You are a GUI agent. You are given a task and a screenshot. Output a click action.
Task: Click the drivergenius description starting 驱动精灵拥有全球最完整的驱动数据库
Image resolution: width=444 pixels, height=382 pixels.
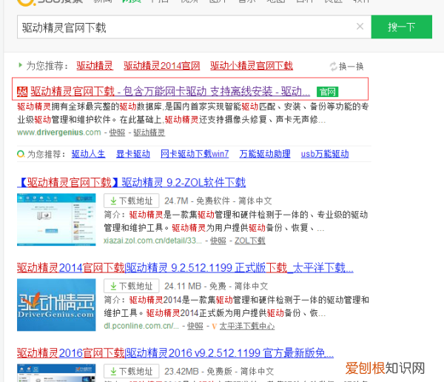tap(193, 113)
